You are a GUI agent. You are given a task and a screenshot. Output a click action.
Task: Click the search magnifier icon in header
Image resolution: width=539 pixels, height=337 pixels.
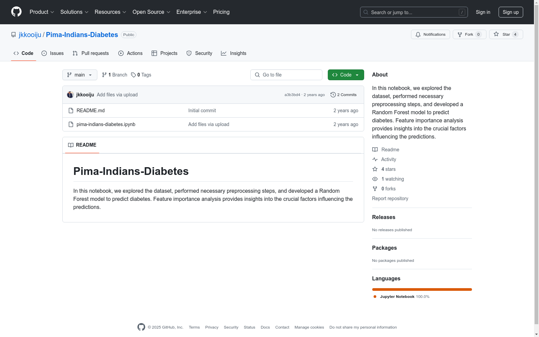click(x=366, y=12)
